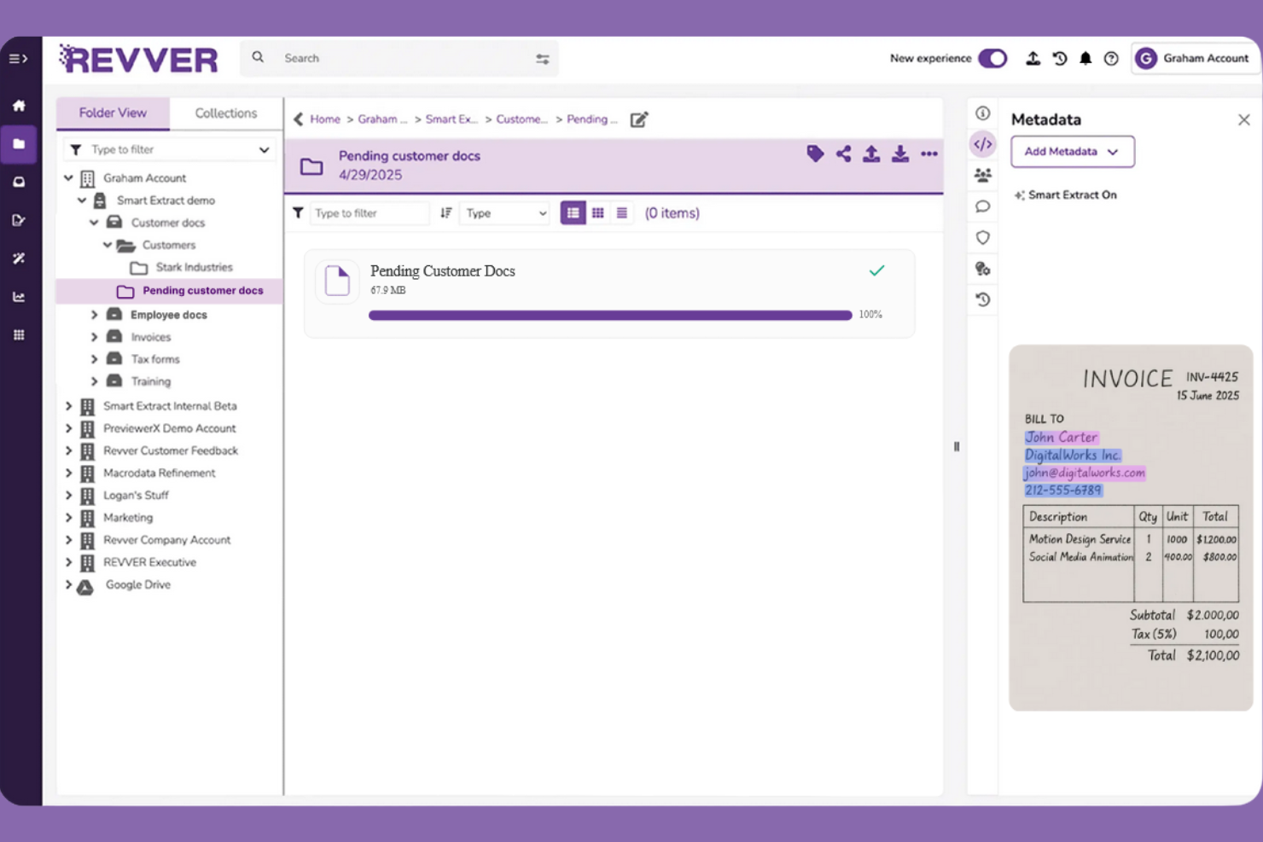This screenshot has height=842, width=1263.
Task: Switch to the Collections tab
Action: click(x=225, y=113)
